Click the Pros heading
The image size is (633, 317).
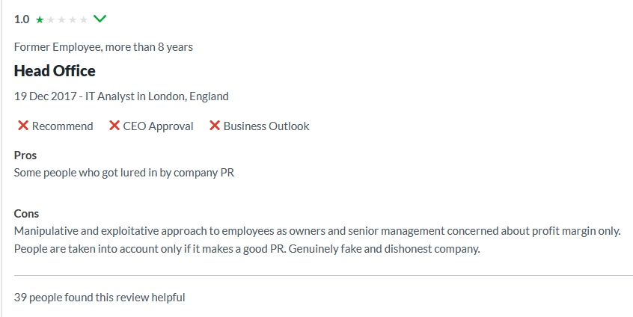click(25, 156)
